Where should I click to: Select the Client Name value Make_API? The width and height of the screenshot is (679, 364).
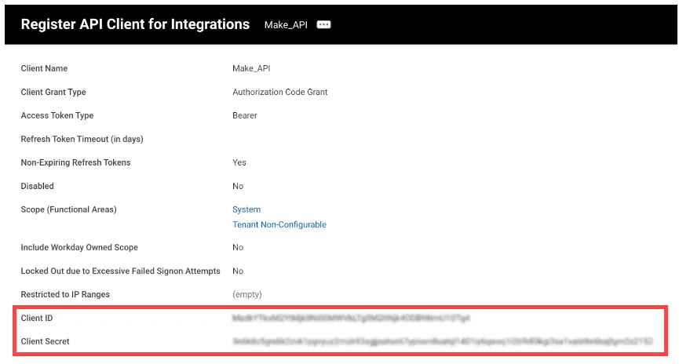[251, 68]
